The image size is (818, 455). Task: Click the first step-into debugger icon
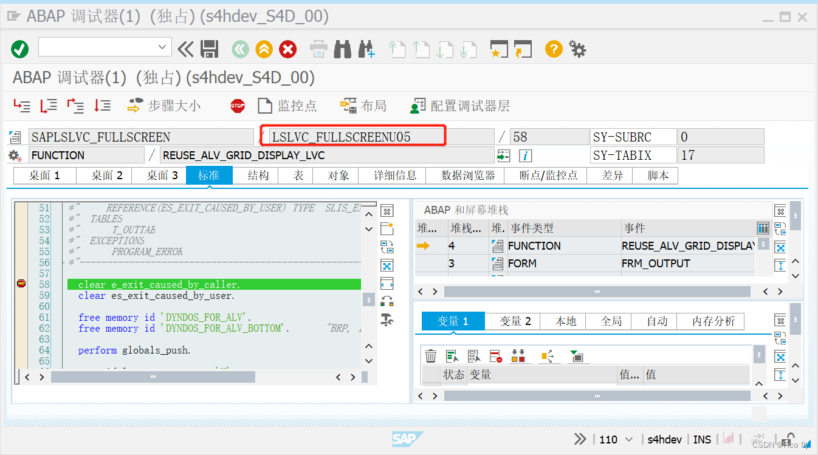click(21, 105)
